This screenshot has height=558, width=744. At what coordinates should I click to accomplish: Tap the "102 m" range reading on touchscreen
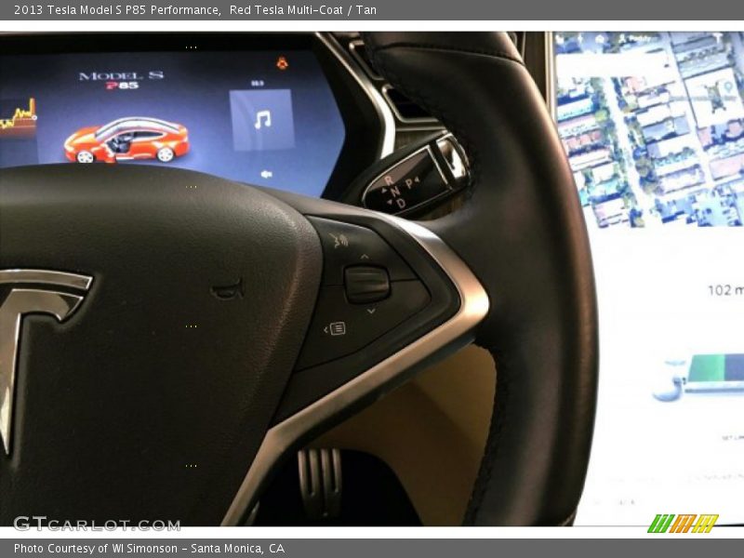click(725, 290)
